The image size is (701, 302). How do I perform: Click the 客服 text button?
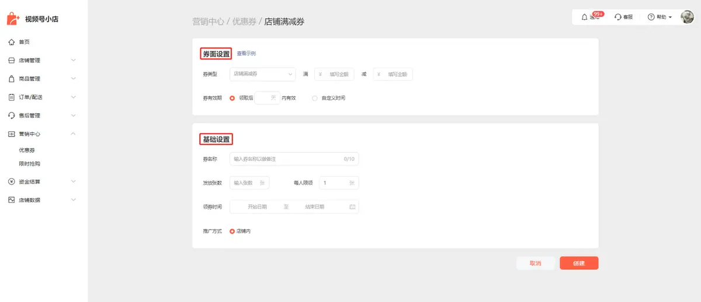coord(628,17)
